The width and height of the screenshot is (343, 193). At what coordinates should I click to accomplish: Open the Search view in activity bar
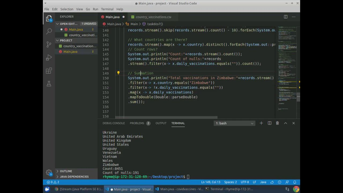(x=49, y=31)
